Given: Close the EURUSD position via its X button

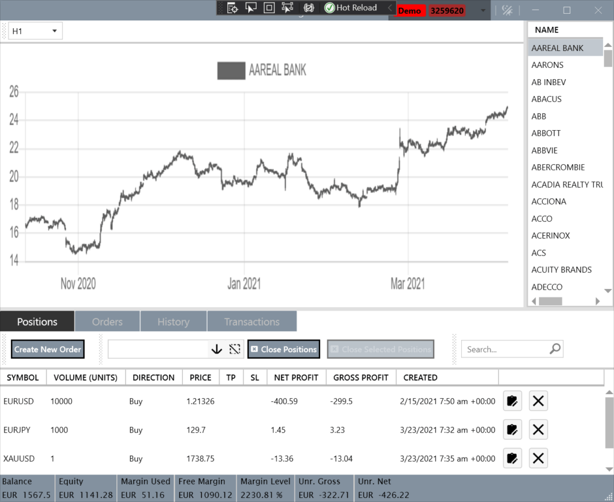Looking at the screenshot, I should (538, 401).
